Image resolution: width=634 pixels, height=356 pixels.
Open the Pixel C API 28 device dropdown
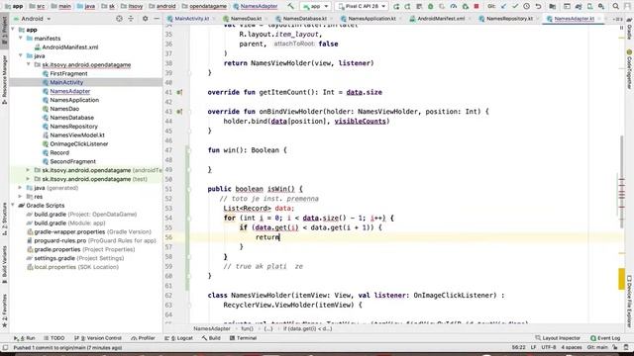[362, 7]
